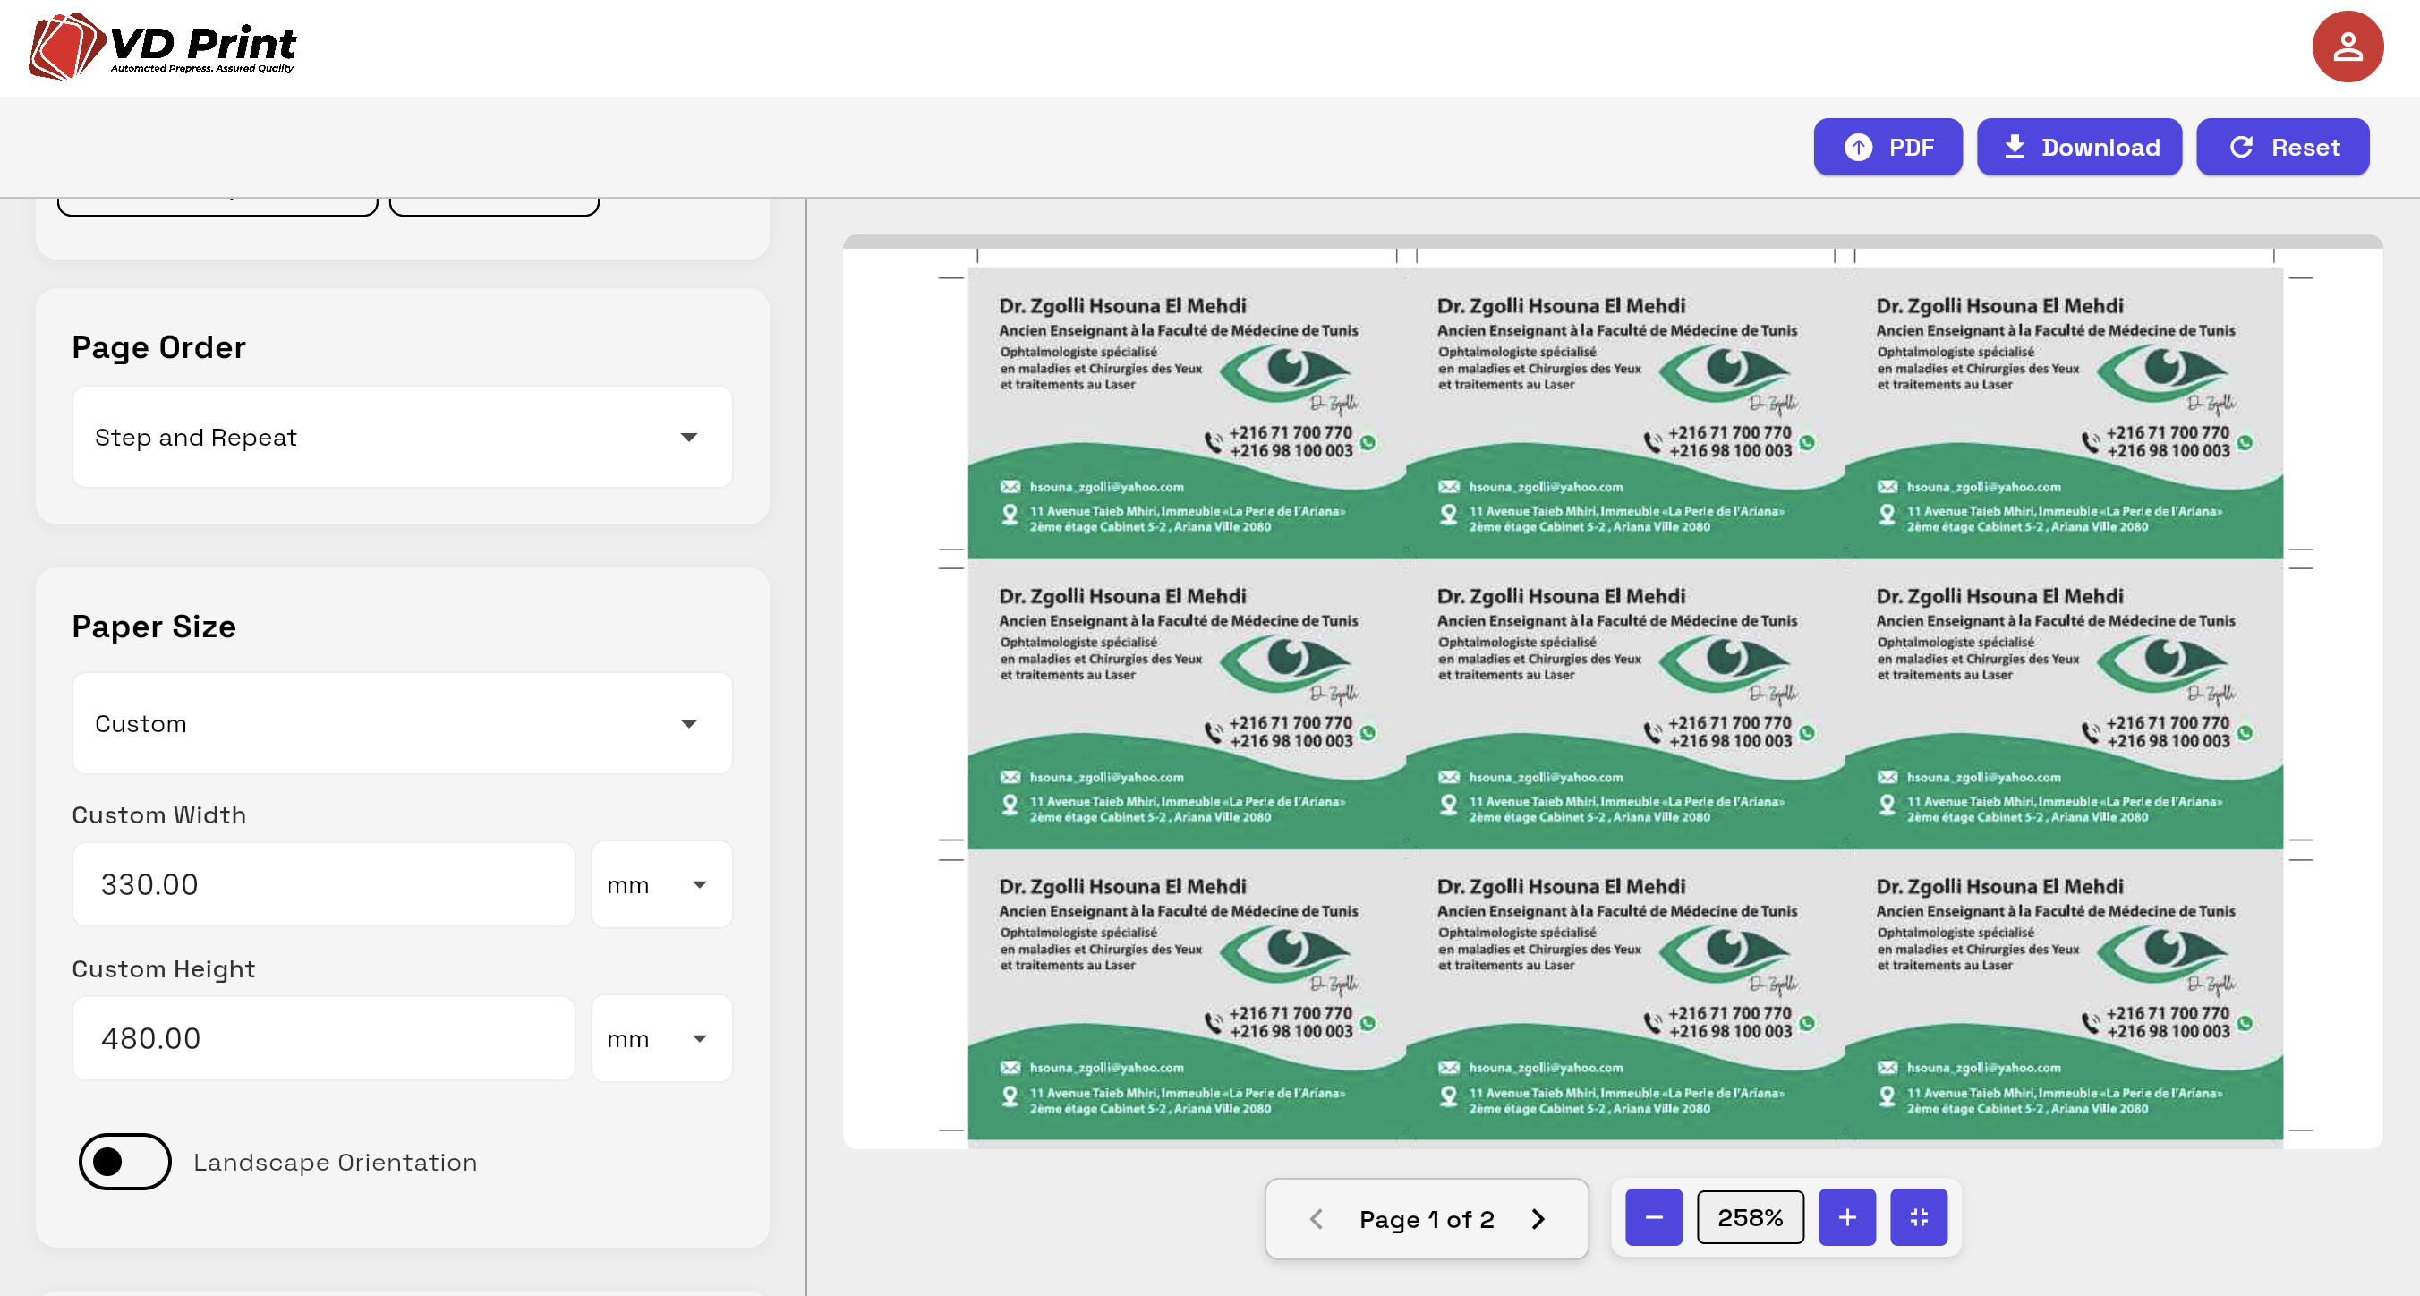Screen dimensions: 2420x1296
Task: Open the Page Order dropdown
Action: pyautogui.click(x=402, y=437)
